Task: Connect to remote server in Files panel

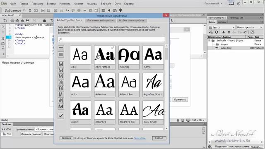Action: pos(211,32)
